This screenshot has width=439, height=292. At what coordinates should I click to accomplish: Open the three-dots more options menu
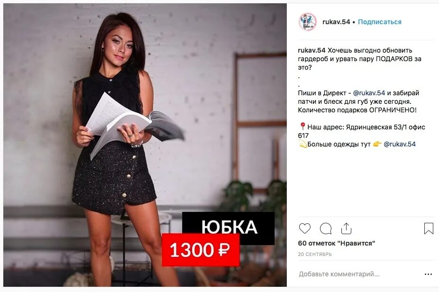coord(429,274)
